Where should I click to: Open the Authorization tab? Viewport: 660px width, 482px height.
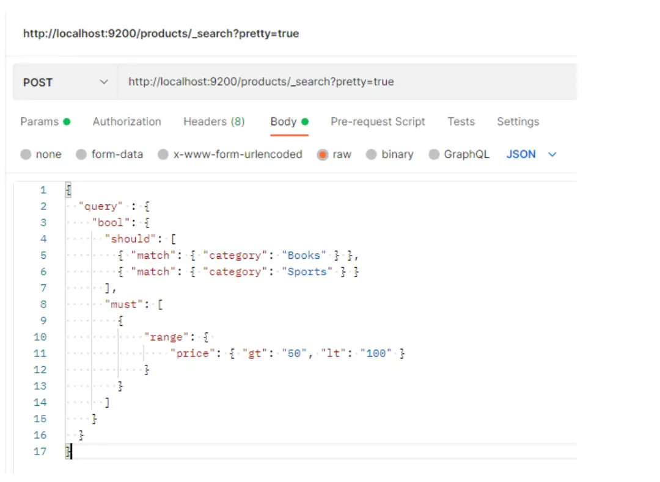(127, 121)
